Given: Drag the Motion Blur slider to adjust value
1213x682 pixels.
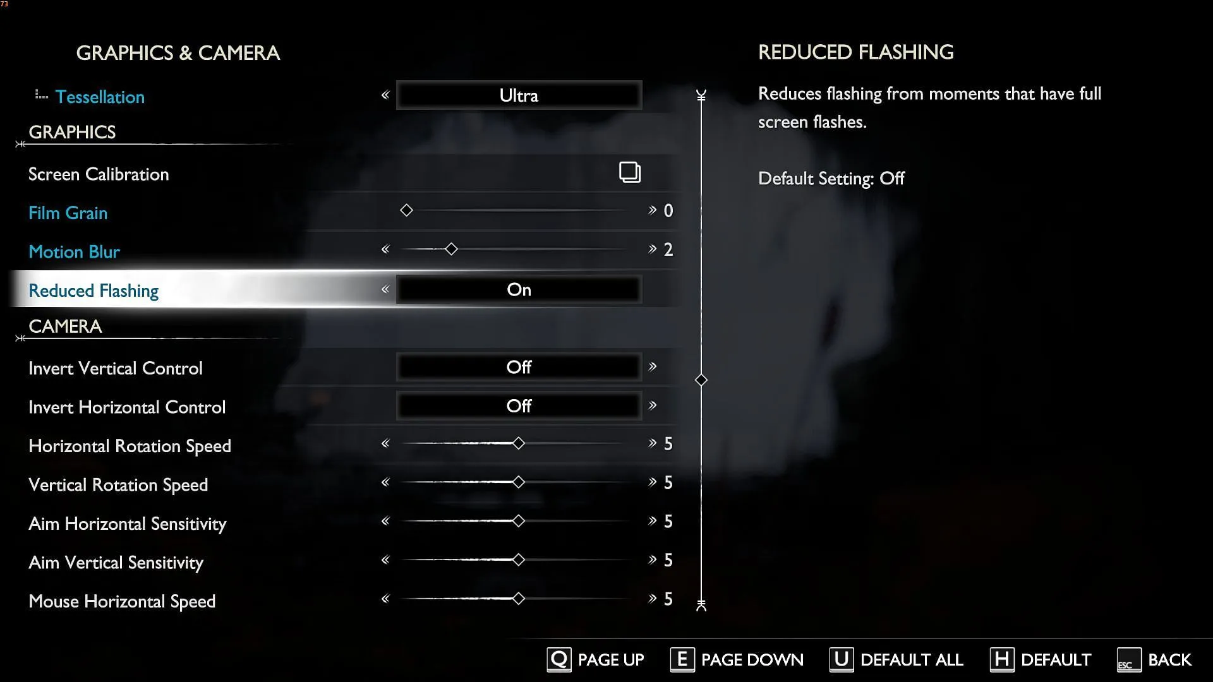Looking at the screenshot, I should pos(450,250).
